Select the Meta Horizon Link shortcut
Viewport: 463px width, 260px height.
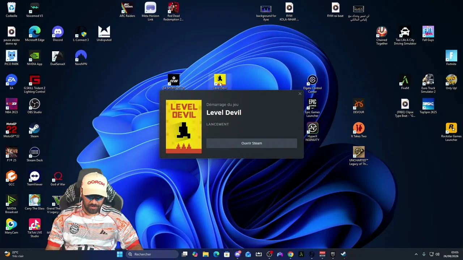click(x=150, y=12)
